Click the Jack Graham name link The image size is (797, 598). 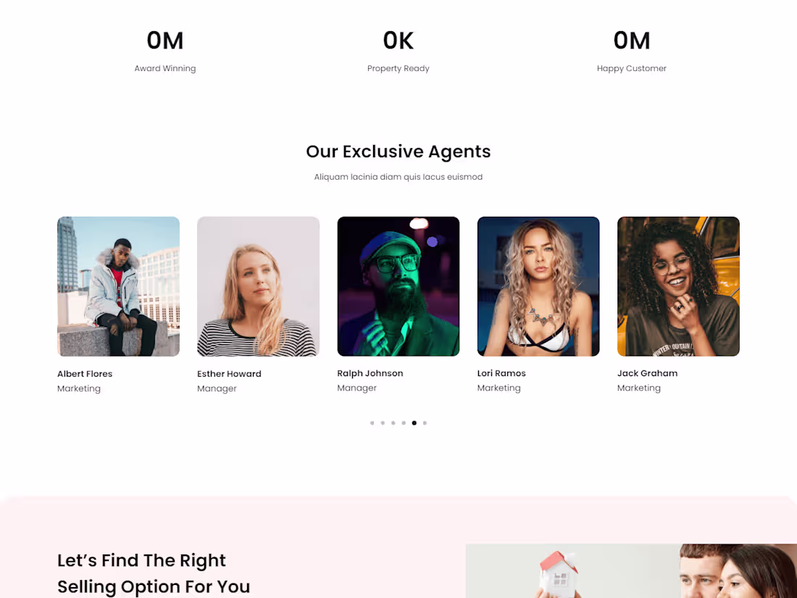coord(648,373)
